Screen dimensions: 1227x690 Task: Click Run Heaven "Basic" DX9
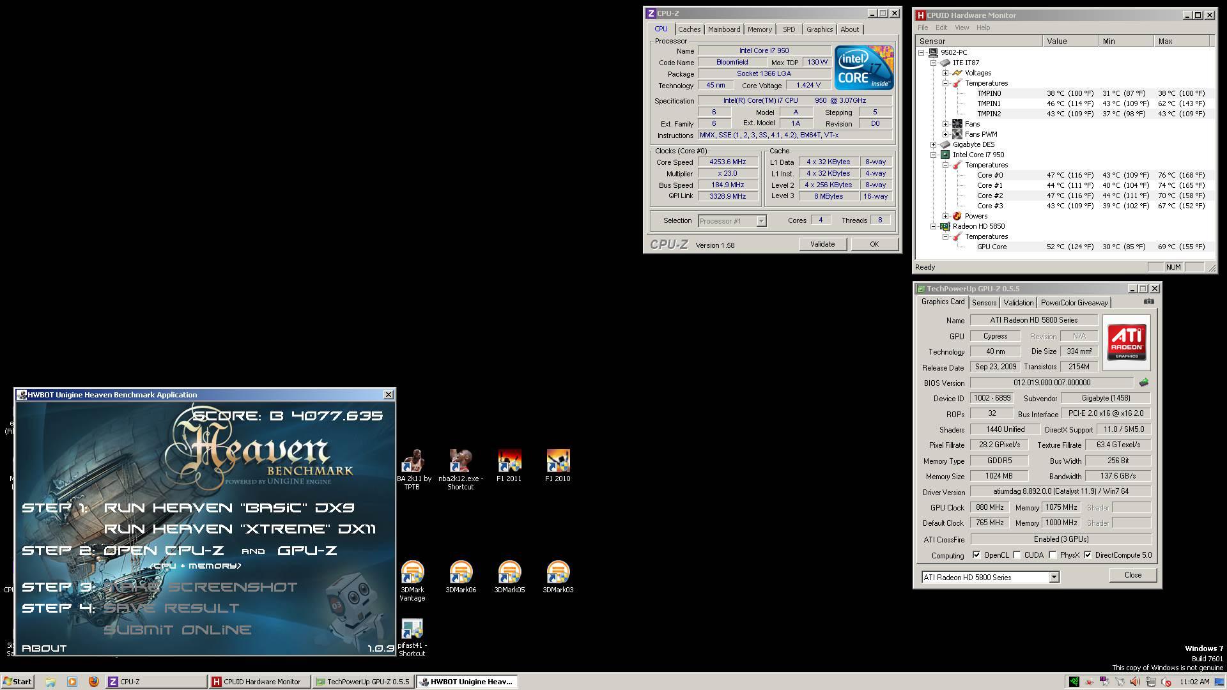(x=229, y=508)
